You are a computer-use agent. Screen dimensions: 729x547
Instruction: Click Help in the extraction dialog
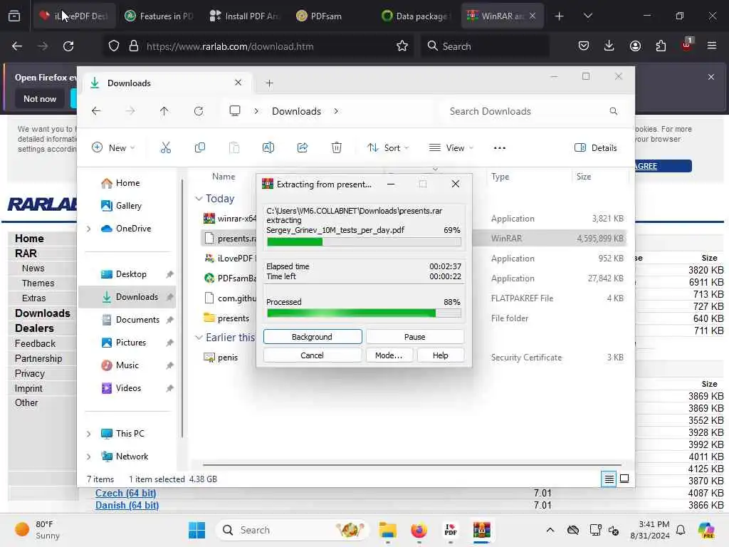click(x=440, y=355)
